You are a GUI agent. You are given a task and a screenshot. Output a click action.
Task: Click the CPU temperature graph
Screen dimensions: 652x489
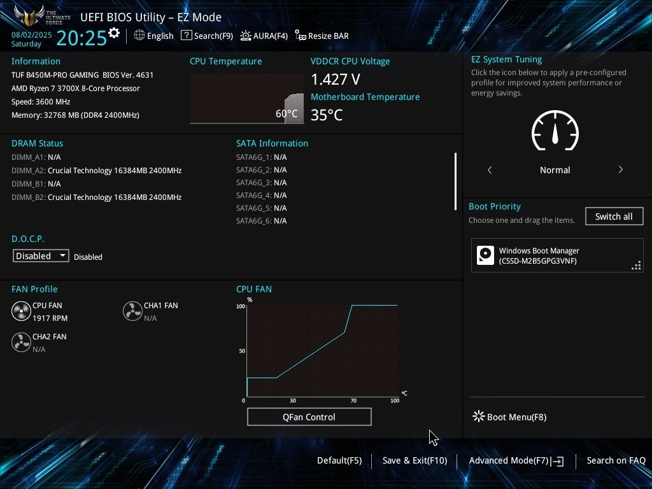(x=246, y=99)
